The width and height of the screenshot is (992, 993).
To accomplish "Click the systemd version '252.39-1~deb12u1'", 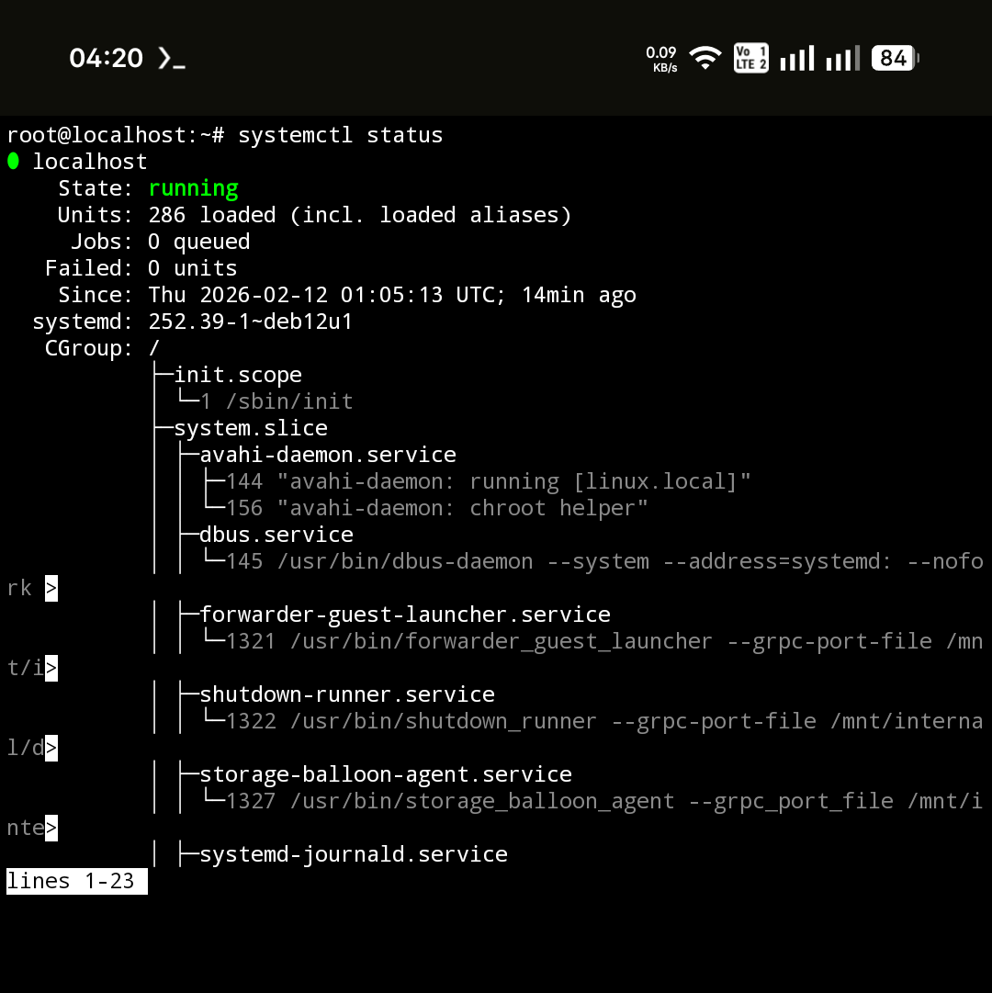I will [251, 322].
